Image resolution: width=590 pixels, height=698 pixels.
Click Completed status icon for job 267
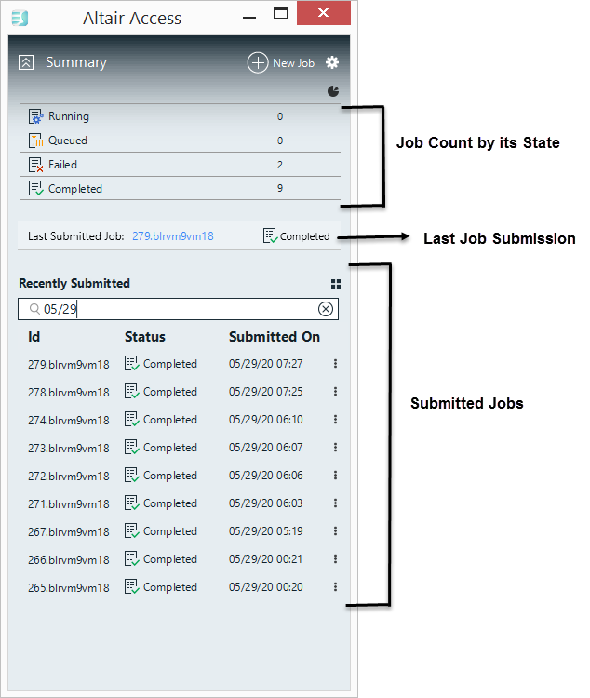(132, 530)
